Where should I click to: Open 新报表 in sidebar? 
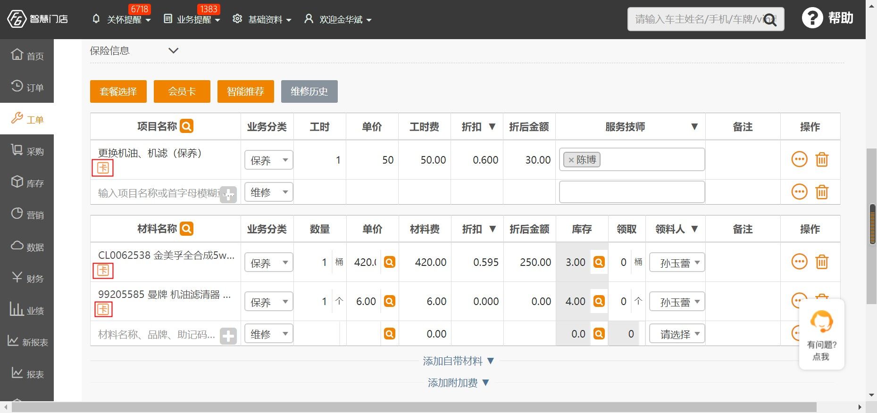click(x=27, y=342)
